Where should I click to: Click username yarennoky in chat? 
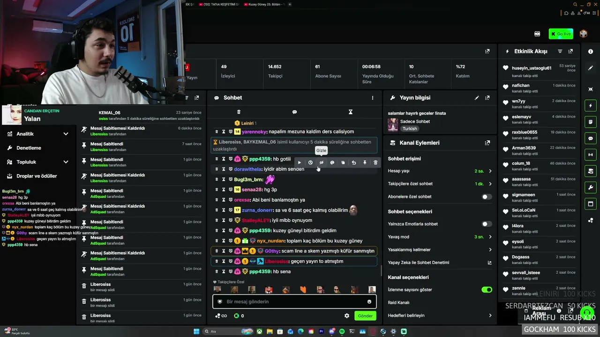click(x=254, y=132)
